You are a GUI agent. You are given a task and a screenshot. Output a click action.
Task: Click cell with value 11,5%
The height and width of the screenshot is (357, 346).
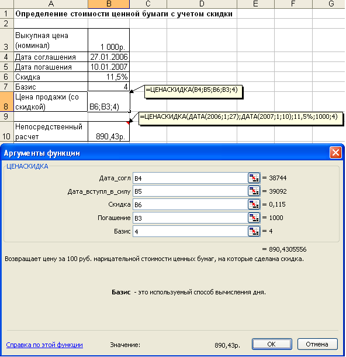(x=109, y=77)
